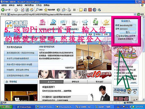Switch to Ulead GIF Animator taskbar item
Image resolution: width=145 pixels, height=109 pixels.
pyautogui.click(x=45, y=107)
